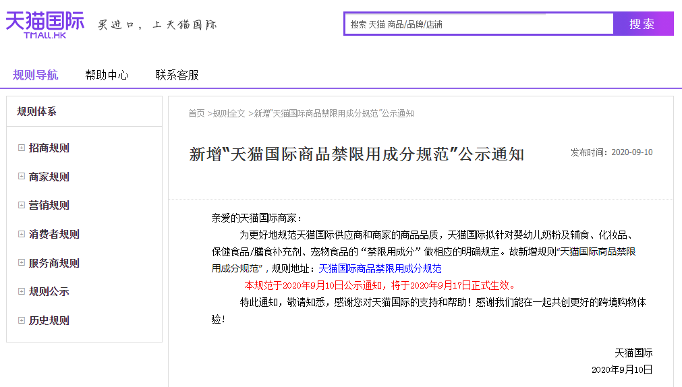Select 招商规则 in the sidebar
Viewport: 682px width, 387px height.
pyautogui.click(x=49, y=148)
